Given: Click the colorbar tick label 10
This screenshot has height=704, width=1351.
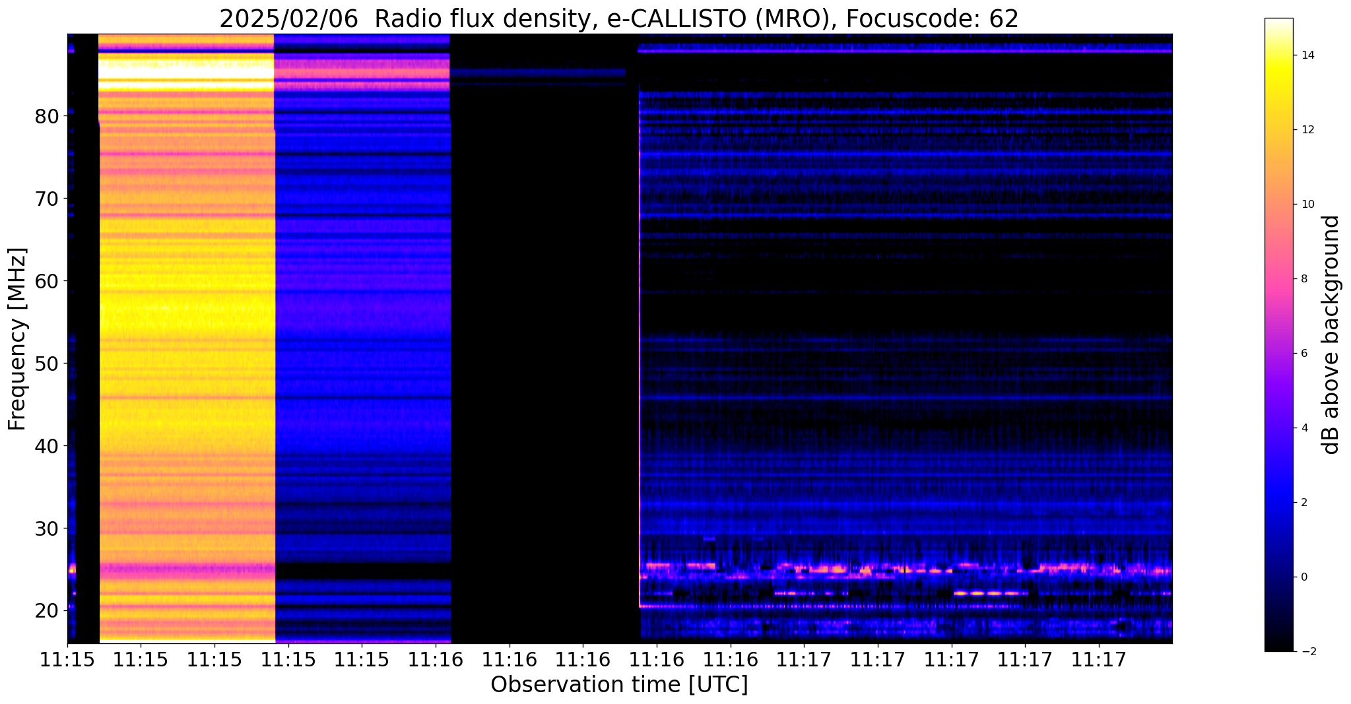Looking at the screenshot, I should pyautogui.click(x=1307, y=205).
